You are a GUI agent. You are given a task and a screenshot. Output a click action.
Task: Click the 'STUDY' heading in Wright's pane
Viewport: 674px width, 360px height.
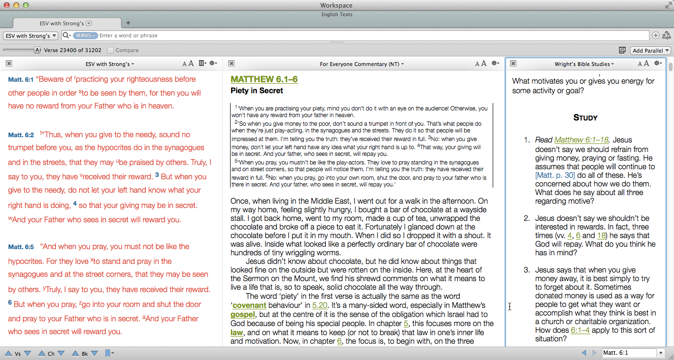click(x=586, y=118)
